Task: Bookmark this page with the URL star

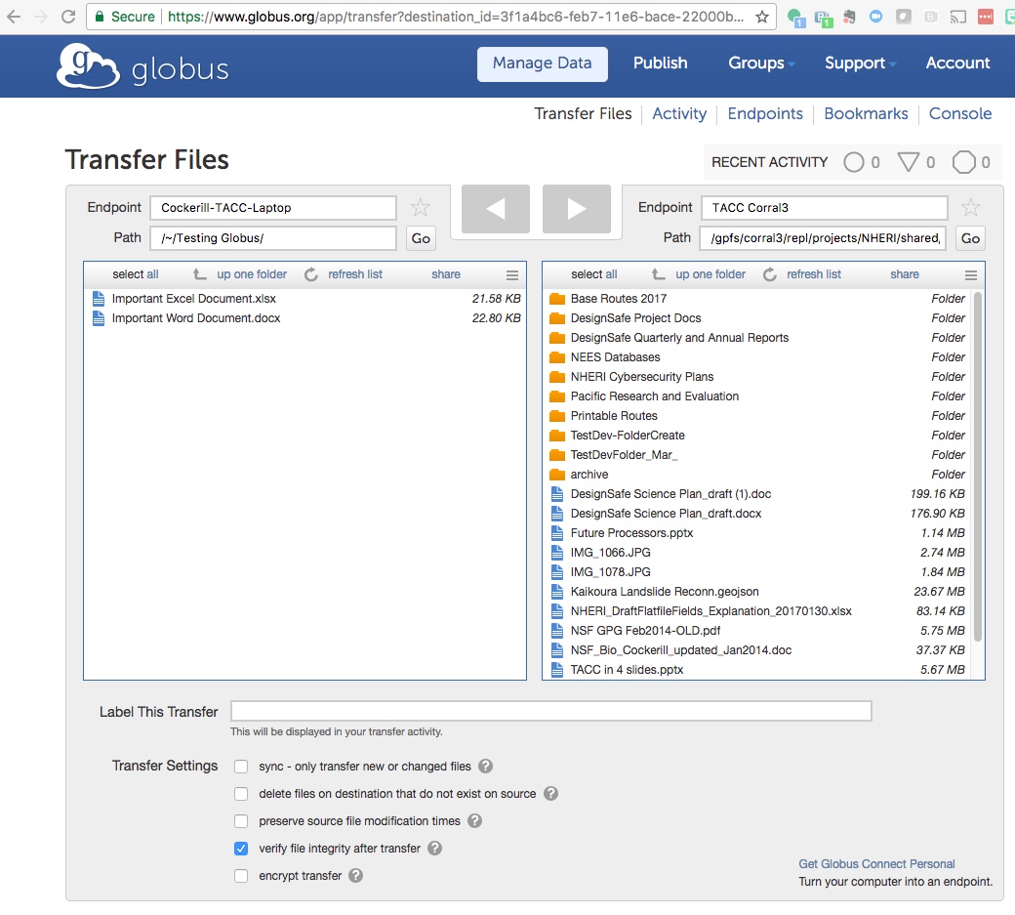Action: point(762,17)
